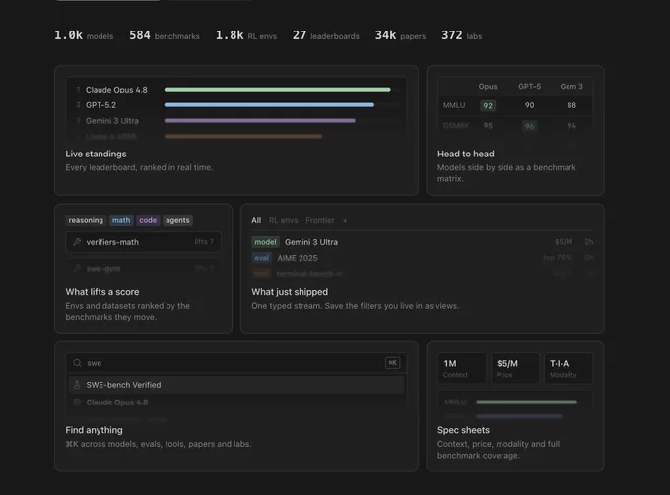Open the Find anything card title
This screenshot has width=670, height=495.
click(94, 430)
